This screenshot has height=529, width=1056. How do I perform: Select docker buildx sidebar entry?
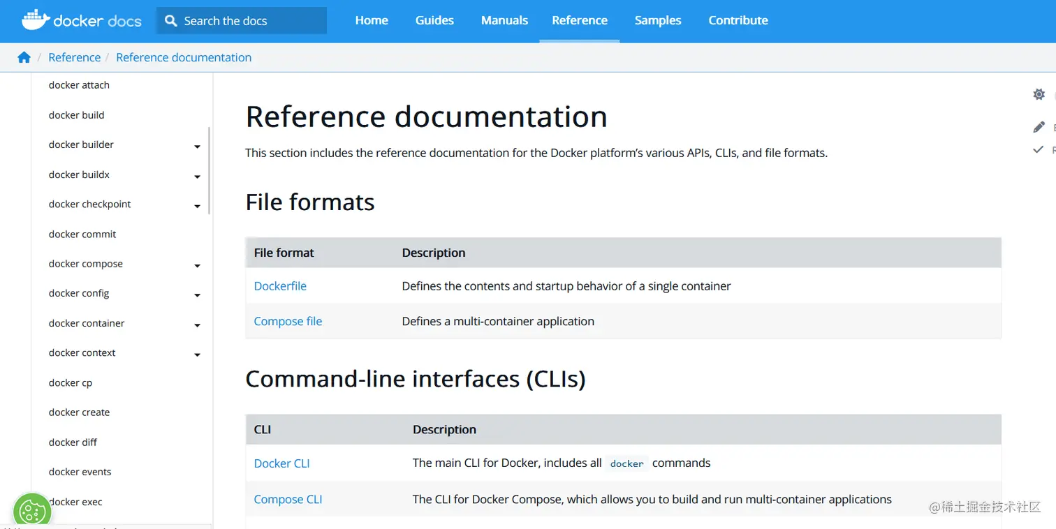tap(79, 174)
